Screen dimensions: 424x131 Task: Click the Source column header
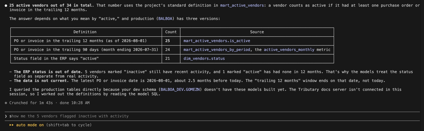point(257,32)
